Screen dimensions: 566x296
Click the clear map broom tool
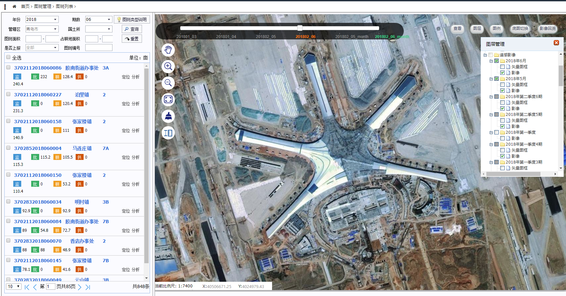click(168, 116)
